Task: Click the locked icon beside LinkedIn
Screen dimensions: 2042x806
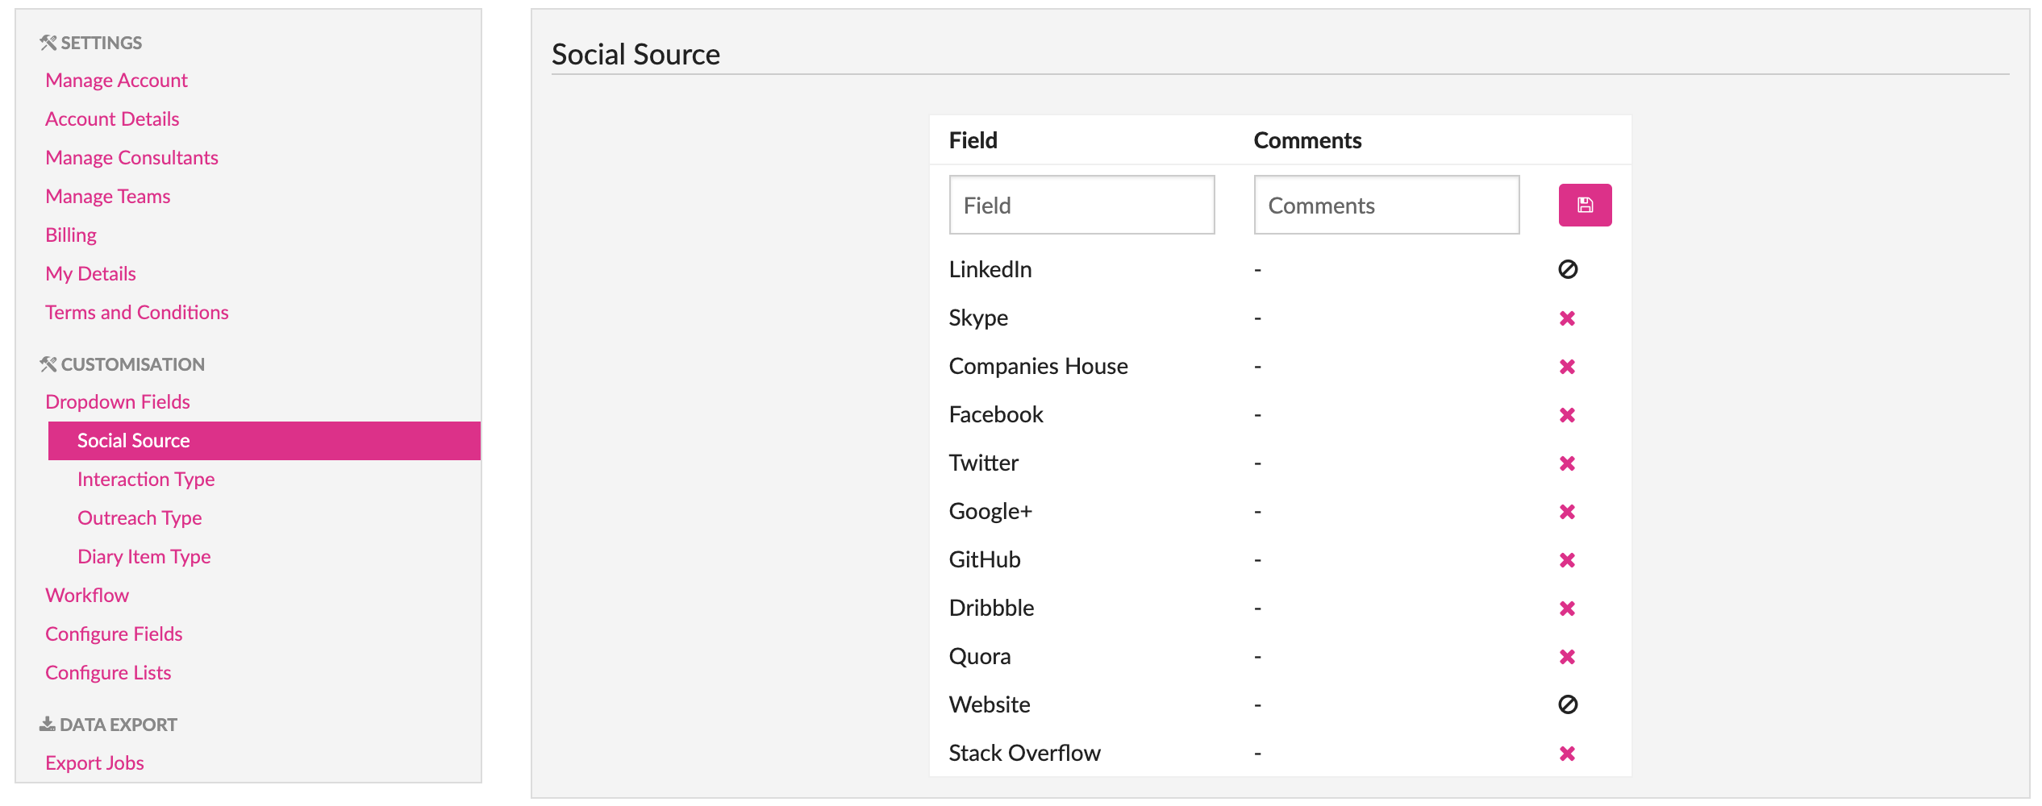Action: tap(1567, 269)
